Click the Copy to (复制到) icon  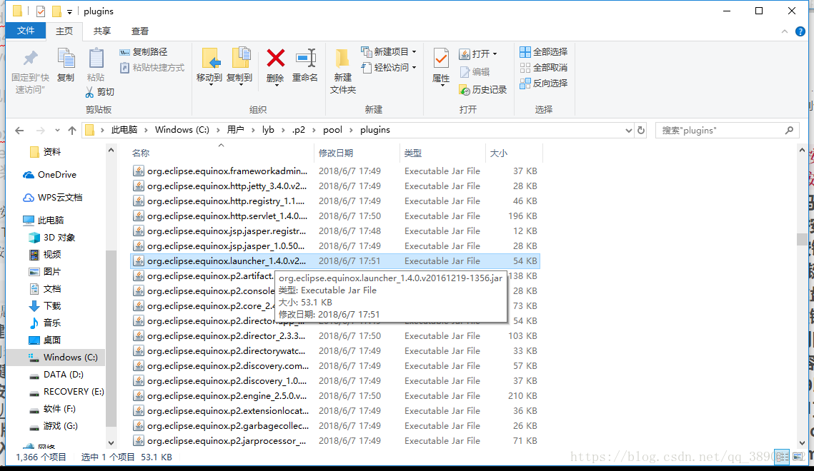[x=241, y=58]
